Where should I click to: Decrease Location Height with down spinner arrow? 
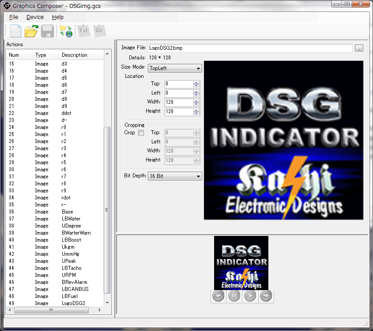[196, 114]
